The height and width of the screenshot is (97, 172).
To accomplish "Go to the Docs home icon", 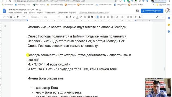I will click(4, 11).
